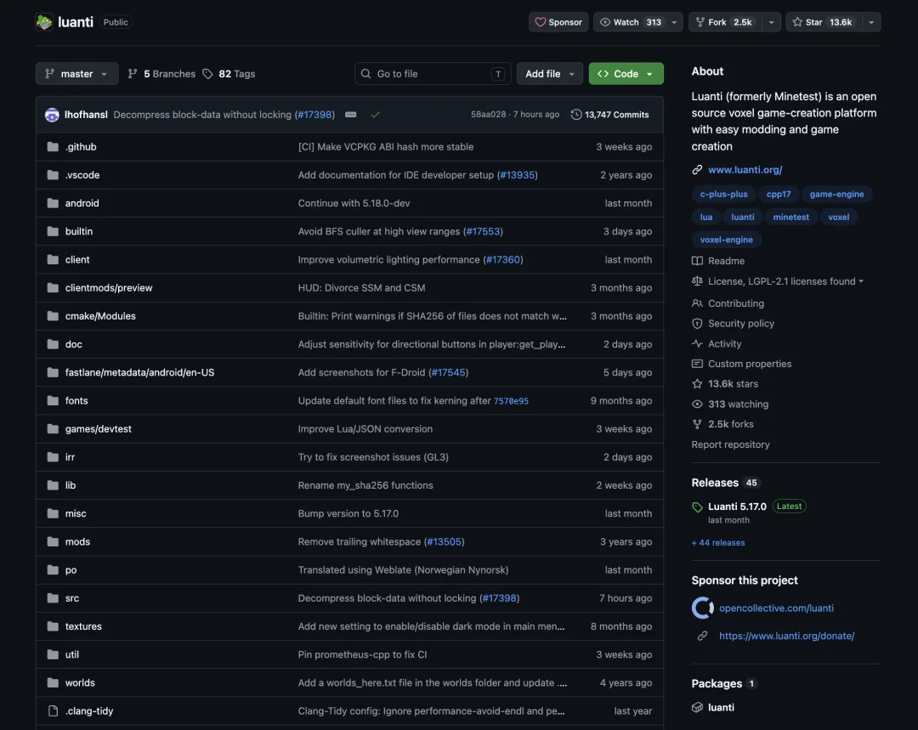Open the clientmods/preview folder
The height and width of the screenshot is (730, 918).
coord(109,288)
